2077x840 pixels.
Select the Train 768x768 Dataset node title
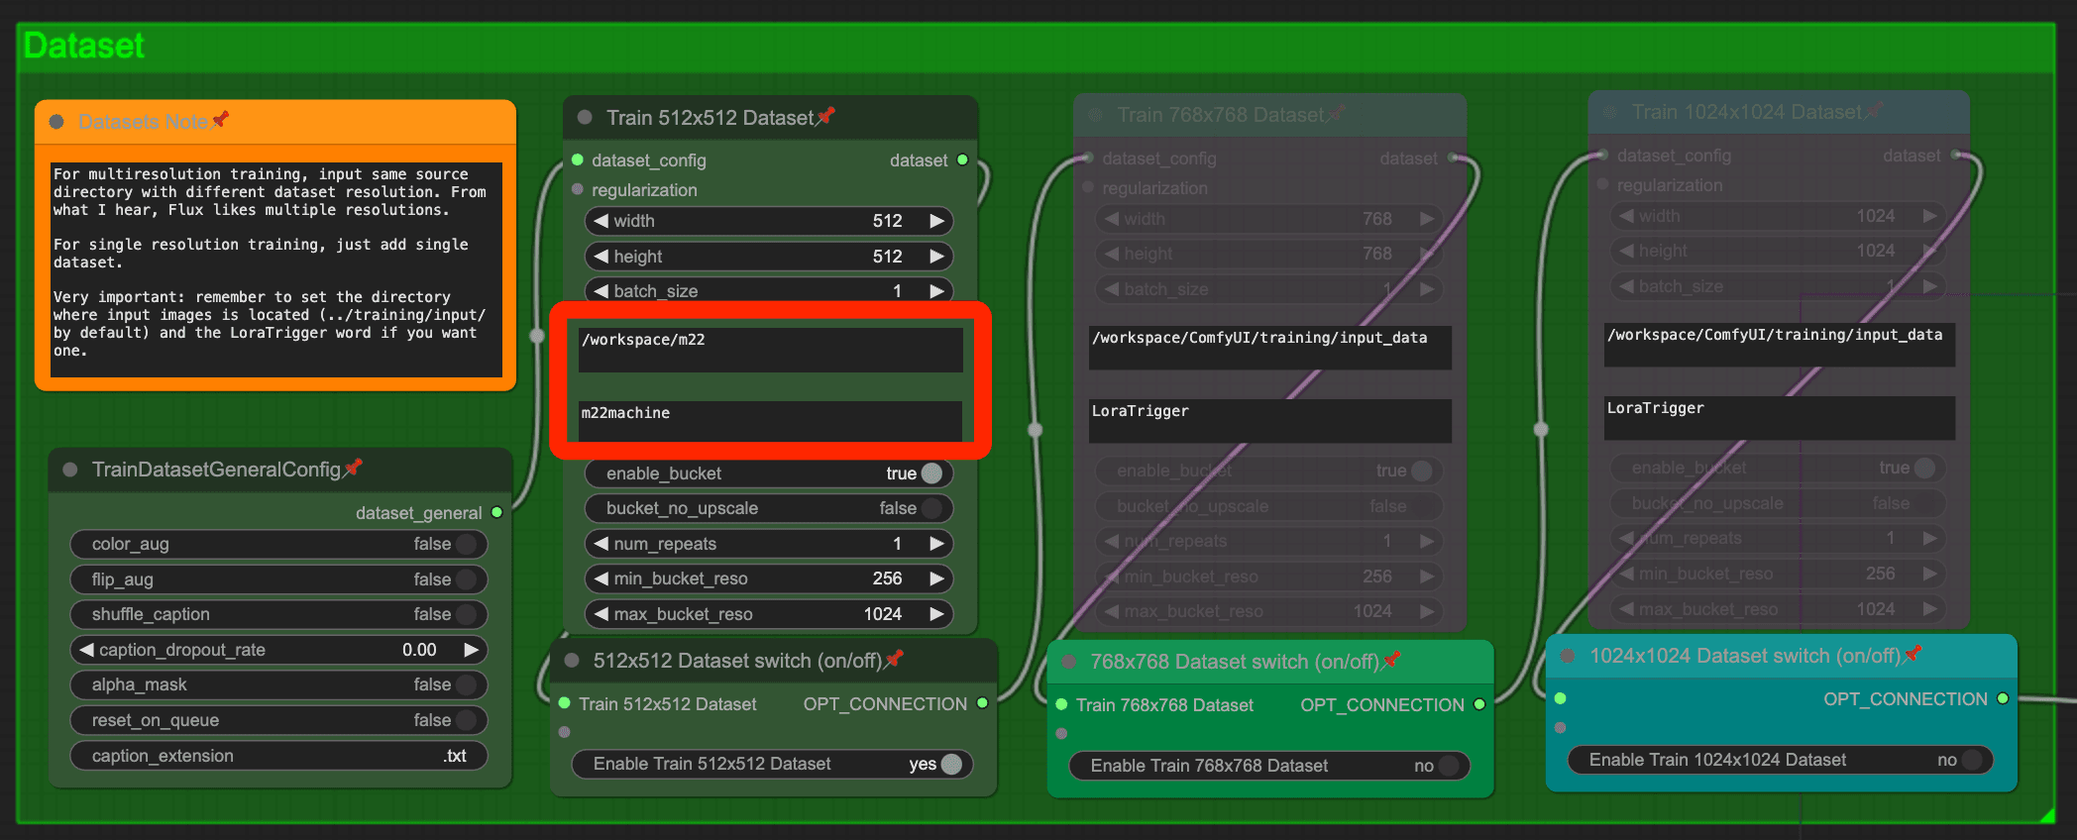point(1221,115)
